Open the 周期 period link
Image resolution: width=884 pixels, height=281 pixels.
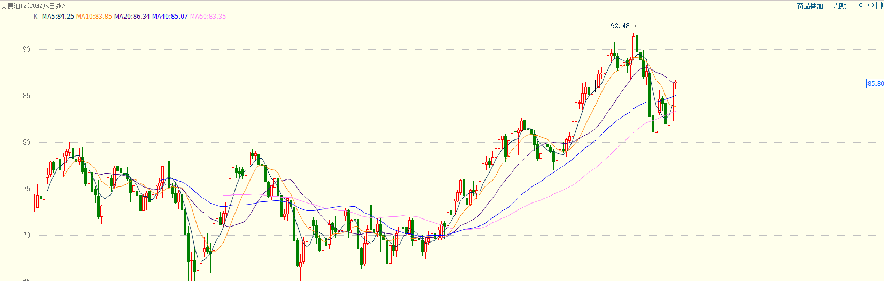tap(840, 6)
